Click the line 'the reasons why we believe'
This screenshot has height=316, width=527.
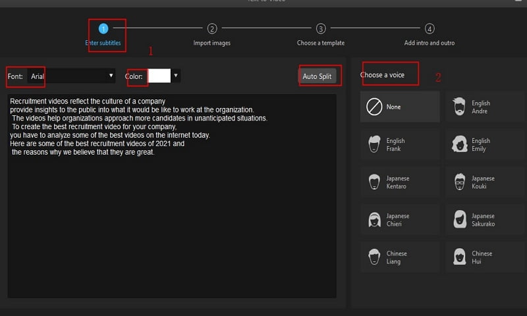83,152
